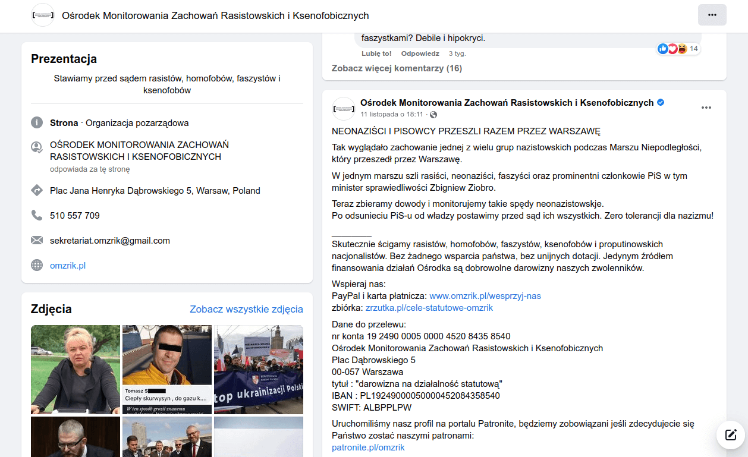Screen dimensions: 748x457
Task: Open post options three-dots menu
Action: pyautogui.click(x=706, y=108)
